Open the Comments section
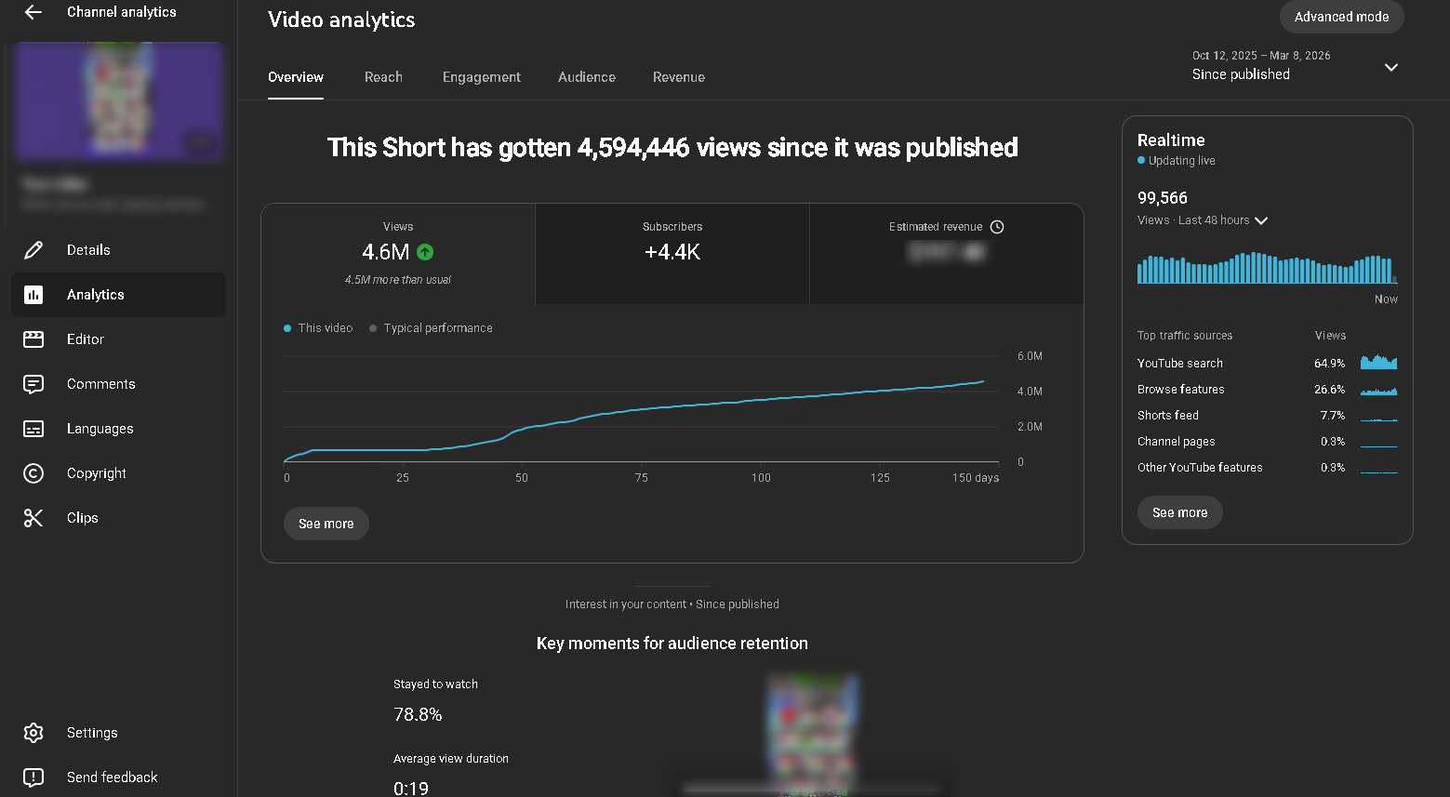Screen dimensions: 1450x797 click(x=100, y=383)
